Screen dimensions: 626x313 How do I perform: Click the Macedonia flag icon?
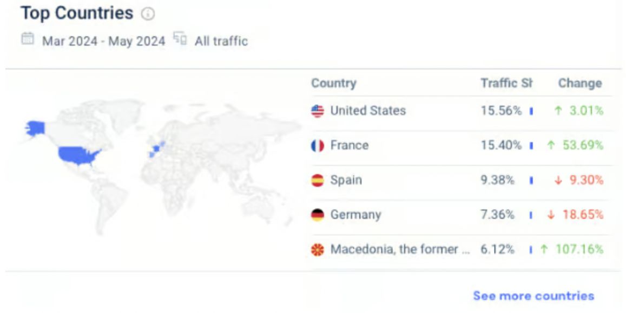[318, 250]
